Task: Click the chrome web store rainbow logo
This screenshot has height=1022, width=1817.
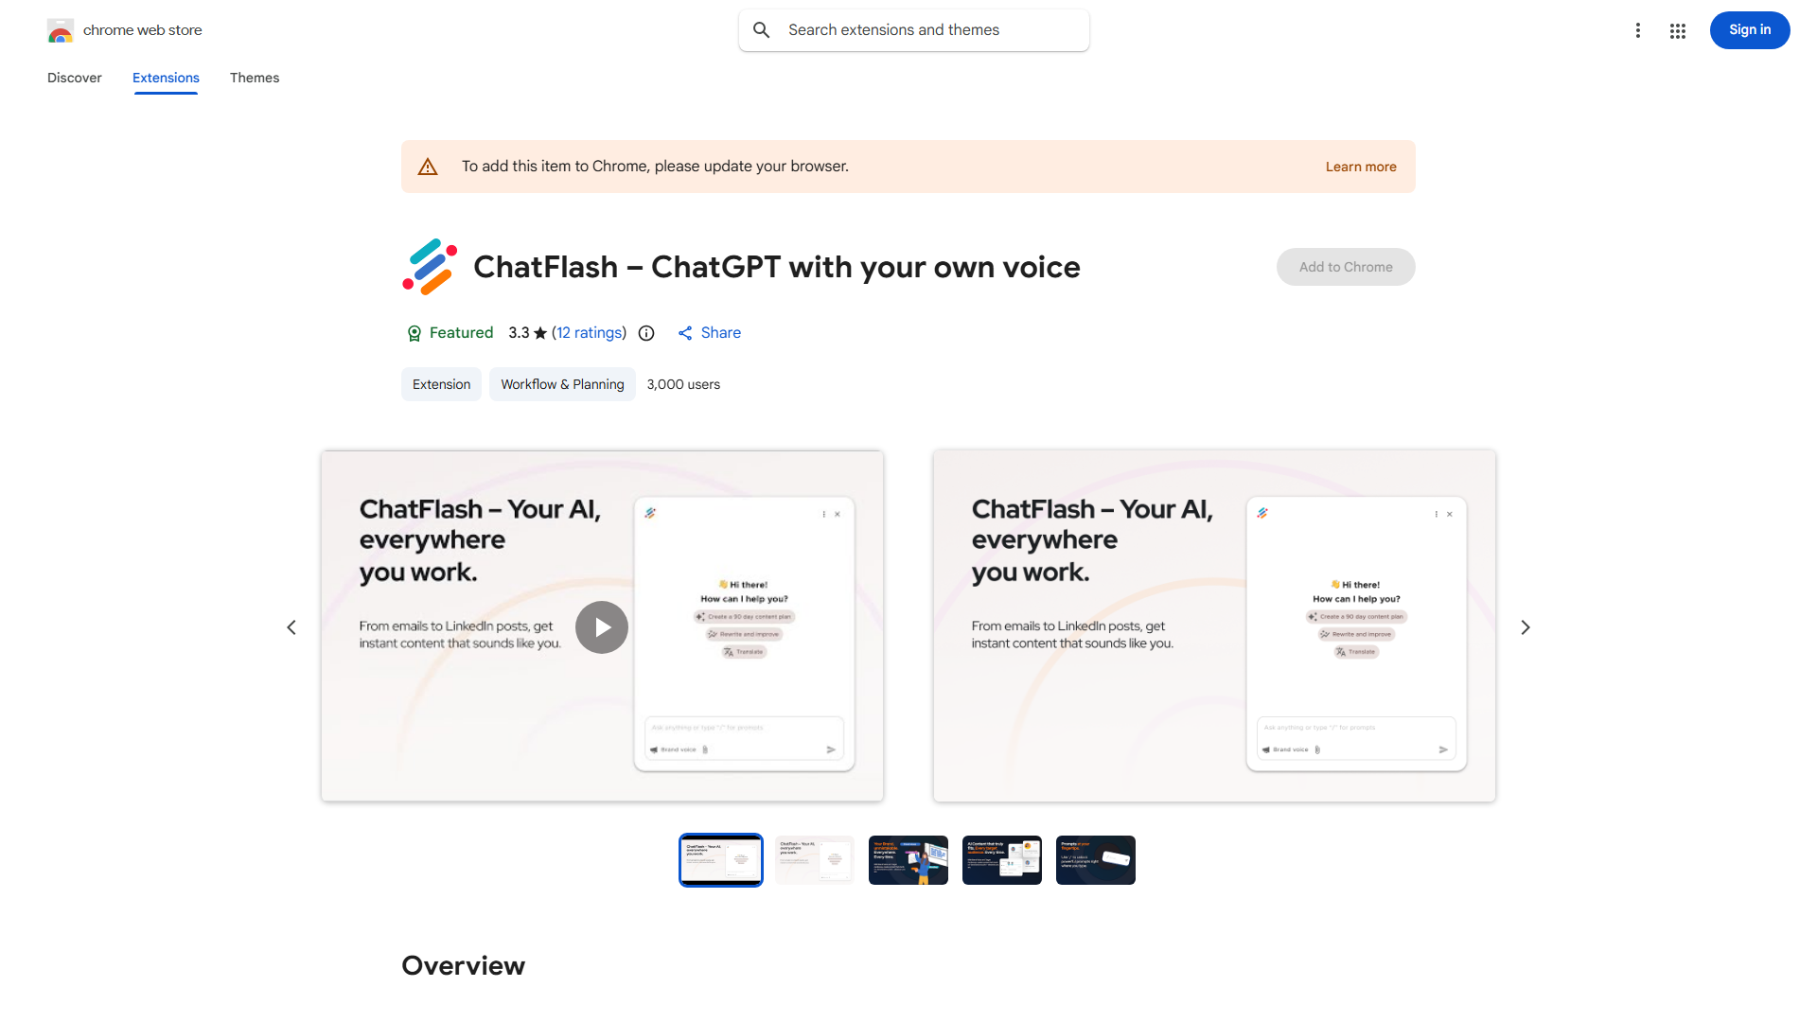Action: coord(61,30)
